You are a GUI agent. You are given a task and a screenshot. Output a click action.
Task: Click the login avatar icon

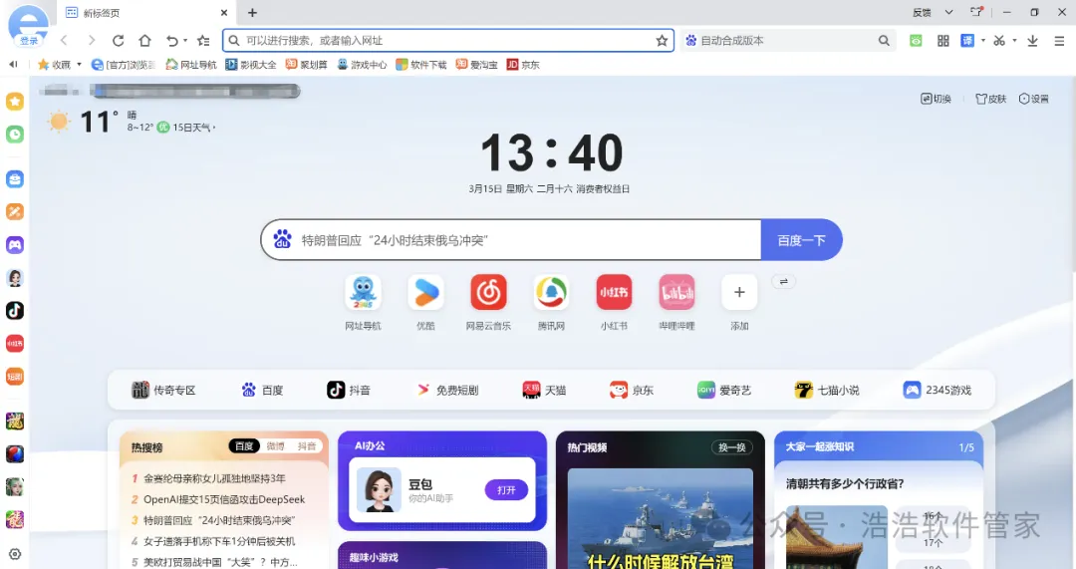28,25
